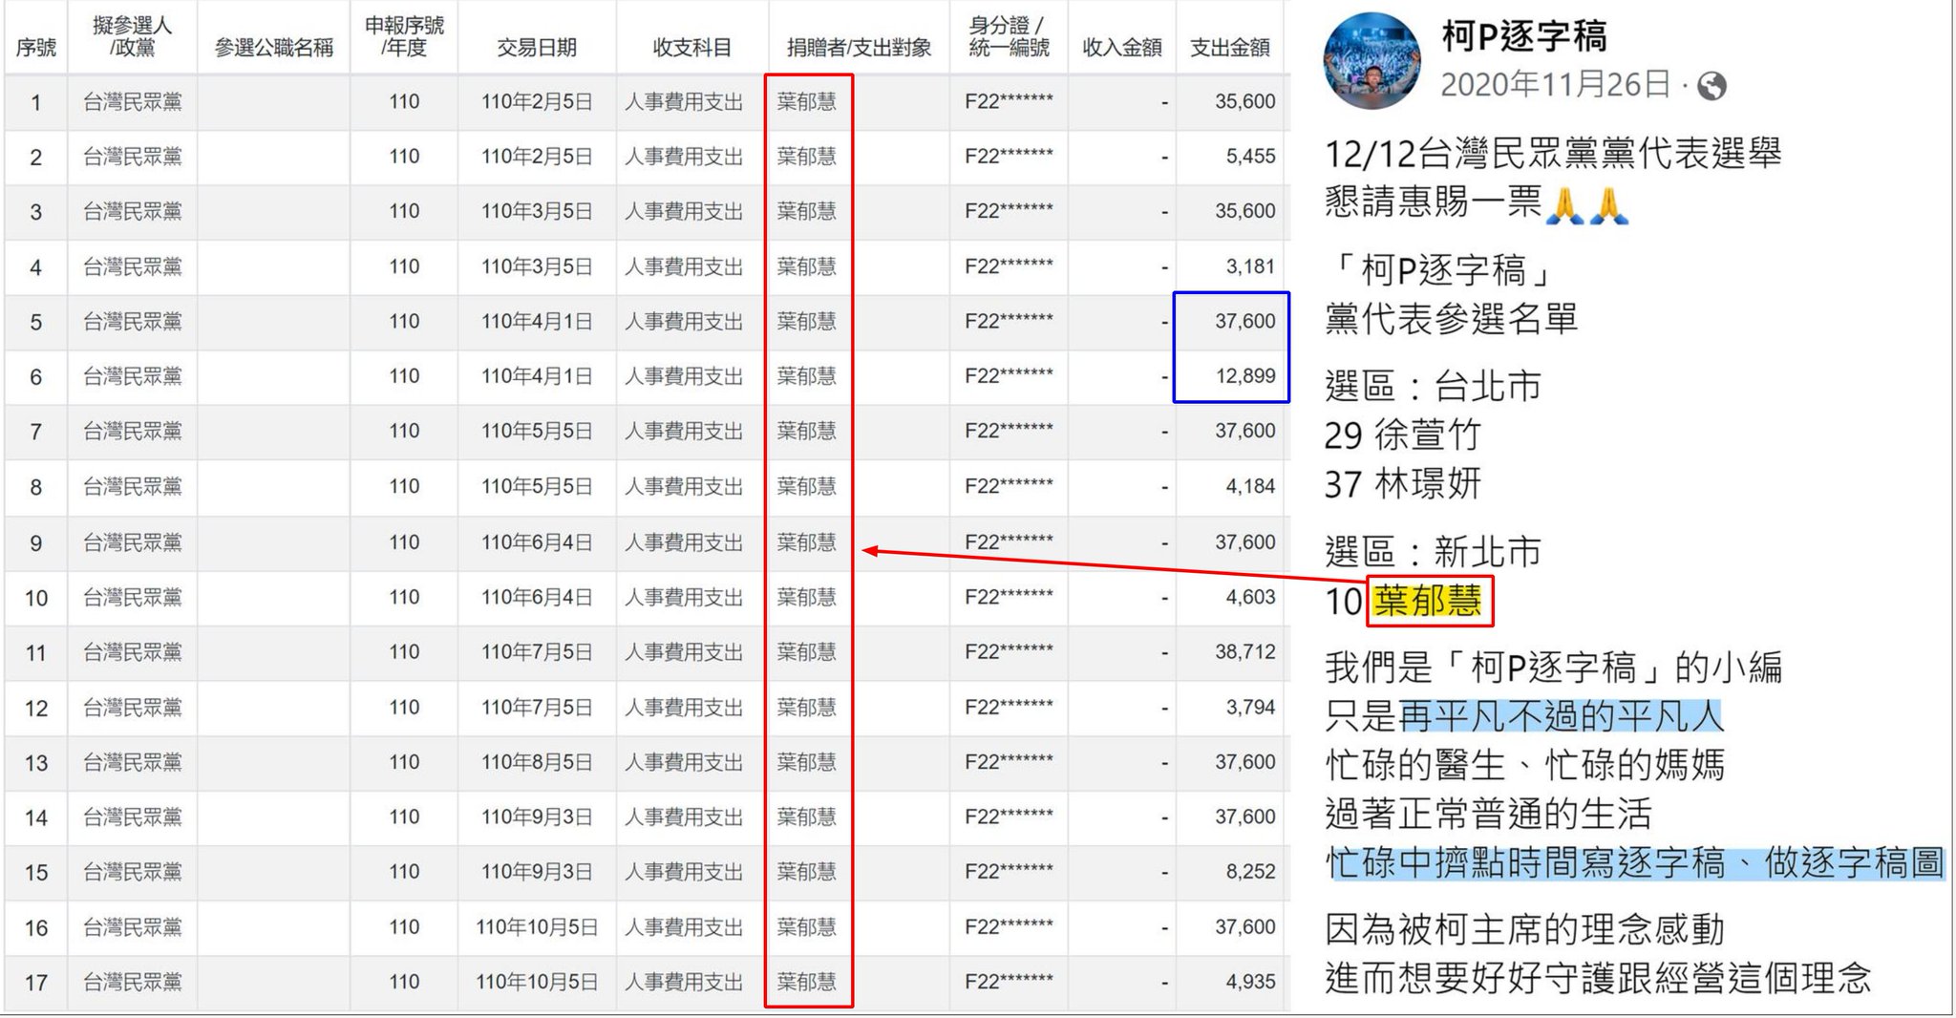
Task: Click 因為被柯主席的理念感動 line
Action: pyautogui.click(x=1524, y=928)
